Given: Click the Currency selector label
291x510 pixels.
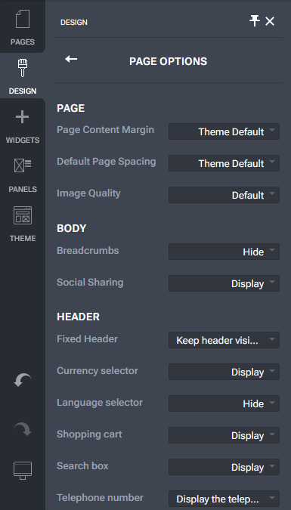Looking at the screenshot, I should (x=97, y=371).
